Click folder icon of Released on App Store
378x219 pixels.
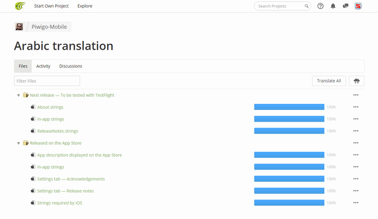25,143
